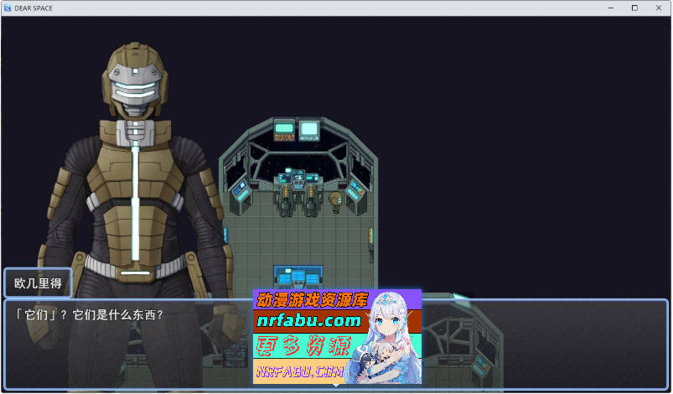Click the nrfabu.com cyan text banner
673x394 pixels.
[308, 321]
